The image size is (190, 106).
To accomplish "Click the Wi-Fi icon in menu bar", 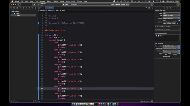I will point(157,1).
